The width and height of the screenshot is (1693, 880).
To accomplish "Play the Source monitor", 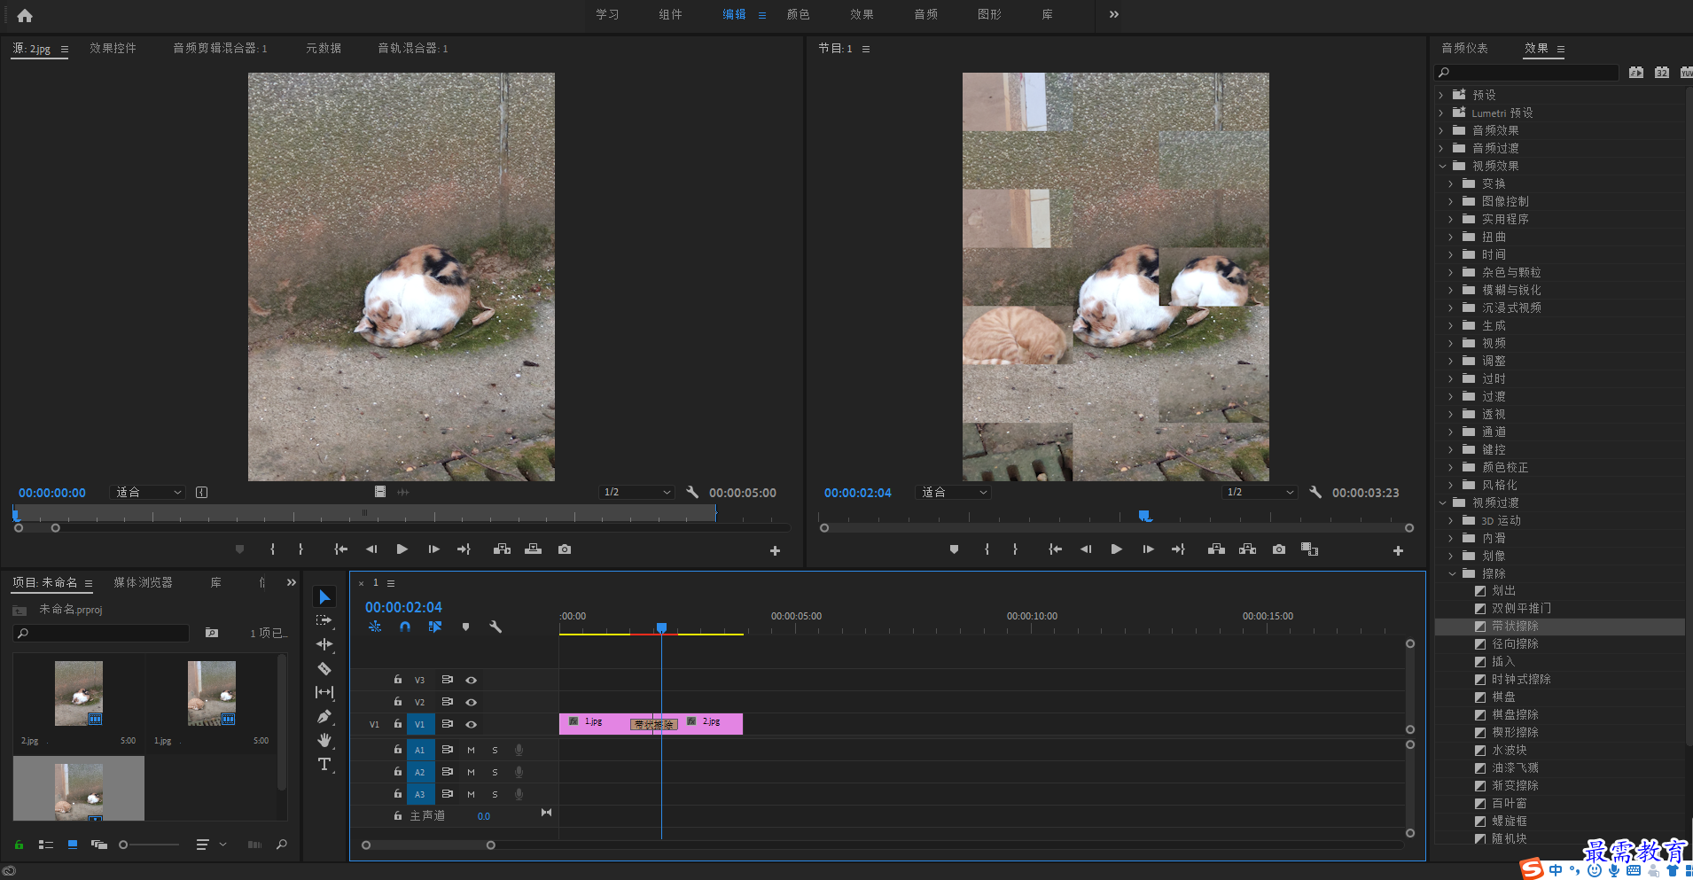I will coord(402,549).
